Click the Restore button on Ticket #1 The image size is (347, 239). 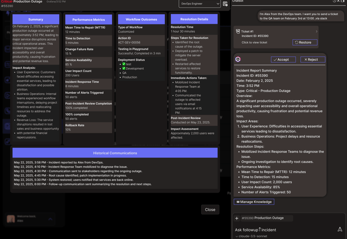tap(305, 43)
